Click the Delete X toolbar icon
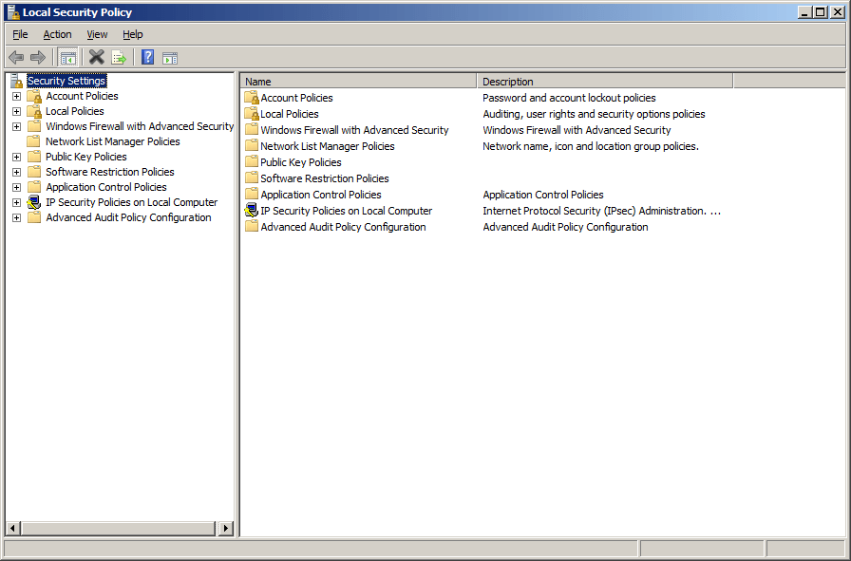The height and width of the screenshot is (561, 851). pyautogui.click(x=97, y=57)
